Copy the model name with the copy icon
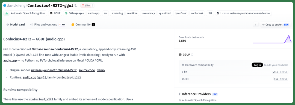 76,5
